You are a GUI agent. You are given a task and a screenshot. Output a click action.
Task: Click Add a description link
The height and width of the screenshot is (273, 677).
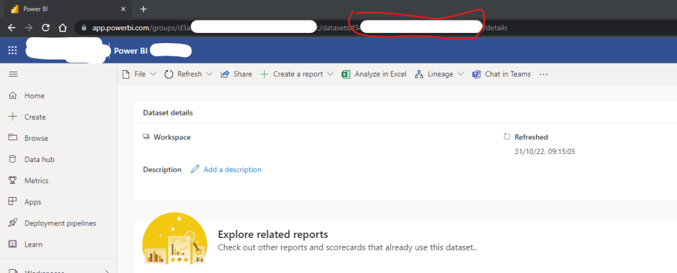pyautogui.click(x=232, y=170)
